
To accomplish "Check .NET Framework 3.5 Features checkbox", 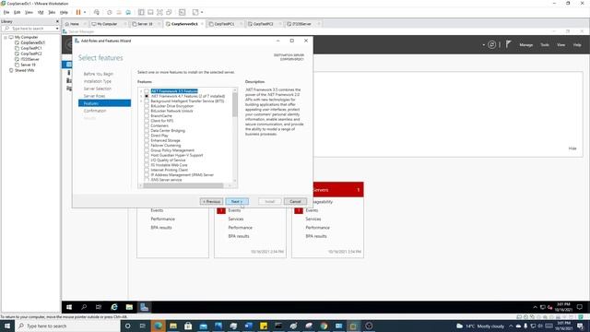I will pos(147,91).
